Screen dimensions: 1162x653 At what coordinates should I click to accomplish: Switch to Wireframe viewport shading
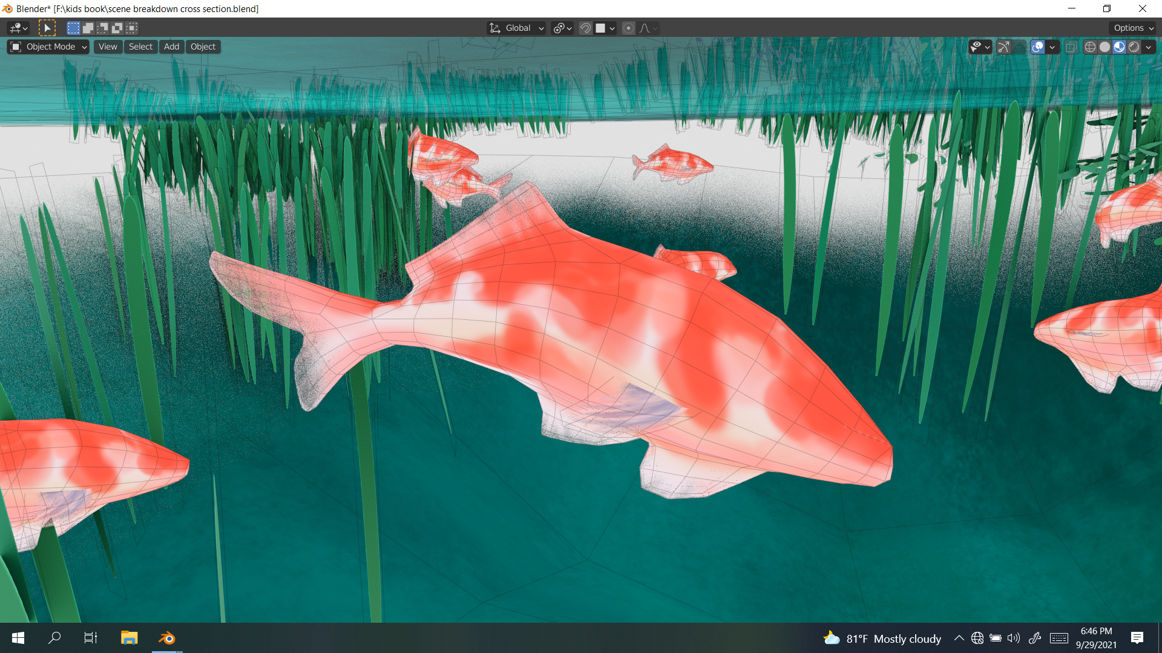pyautogui.click(x=1090, y=47)
